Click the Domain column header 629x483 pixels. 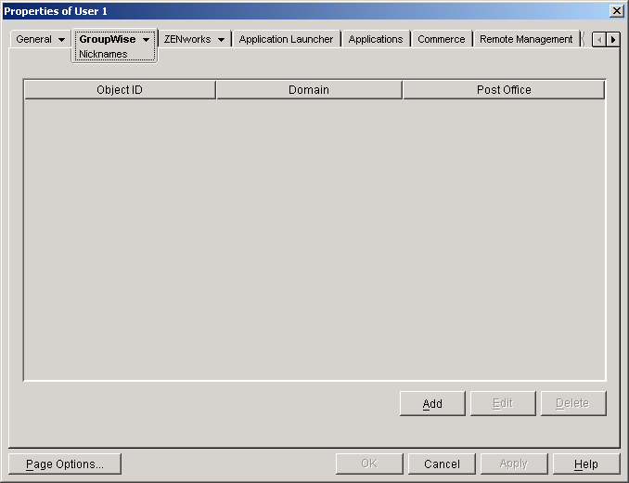(309, 90)
